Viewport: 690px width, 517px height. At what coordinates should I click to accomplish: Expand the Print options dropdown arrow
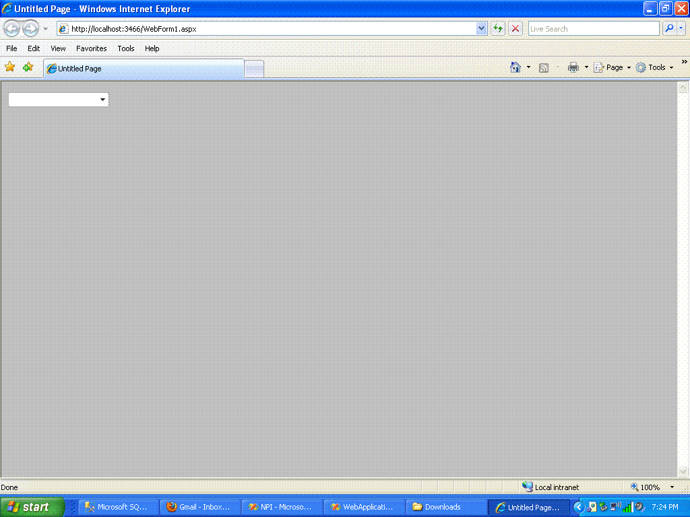586,67
